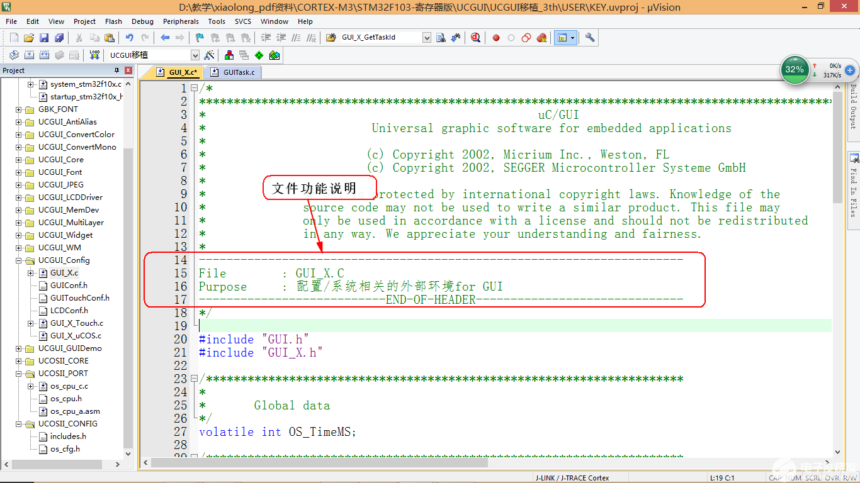The height and width of the screenshot is (483, 860).
Task: Open a file with the folder icon
Action: click(x=29, y=38)
